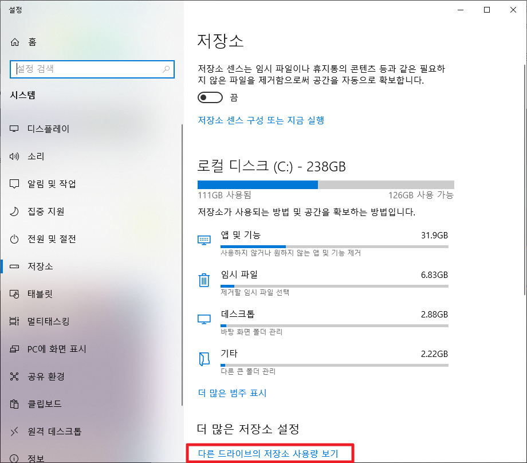Viewport: 527px width, 463px height.
Task: Click 다른 큰 폴더 관리 description
Action: point(249,371)
